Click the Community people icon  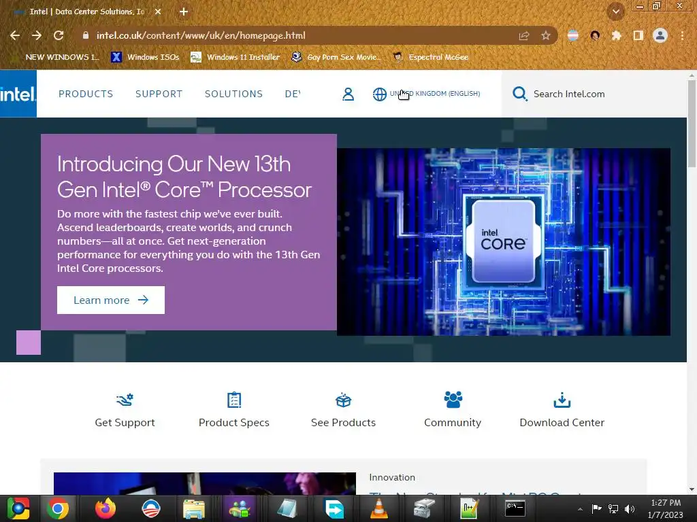453,400
